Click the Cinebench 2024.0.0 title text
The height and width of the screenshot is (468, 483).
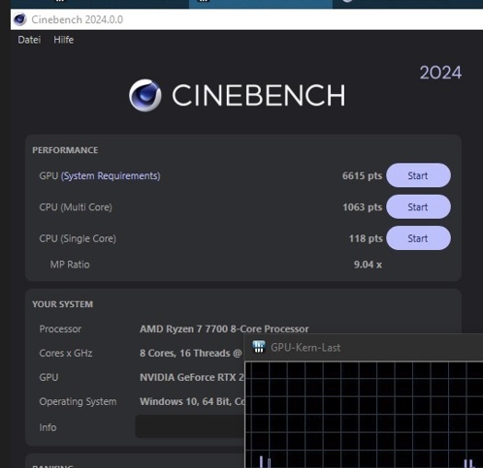pos(77,19)
